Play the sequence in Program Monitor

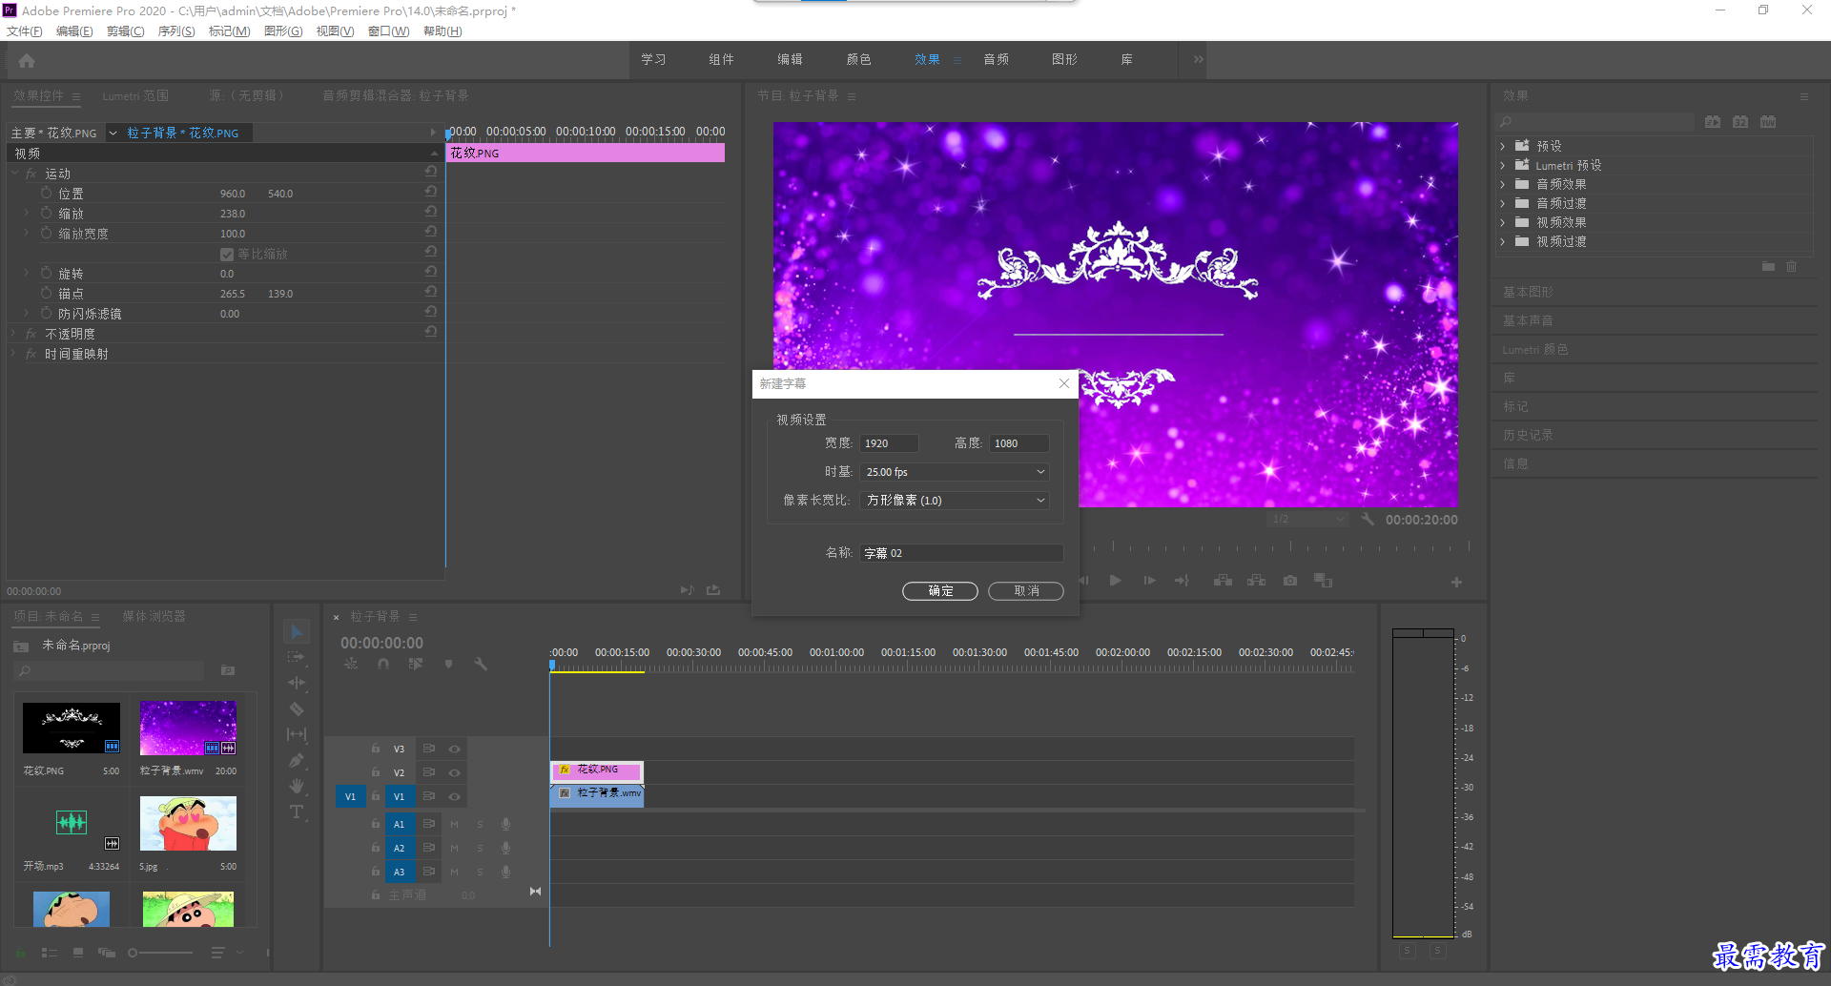(1116, 581)
